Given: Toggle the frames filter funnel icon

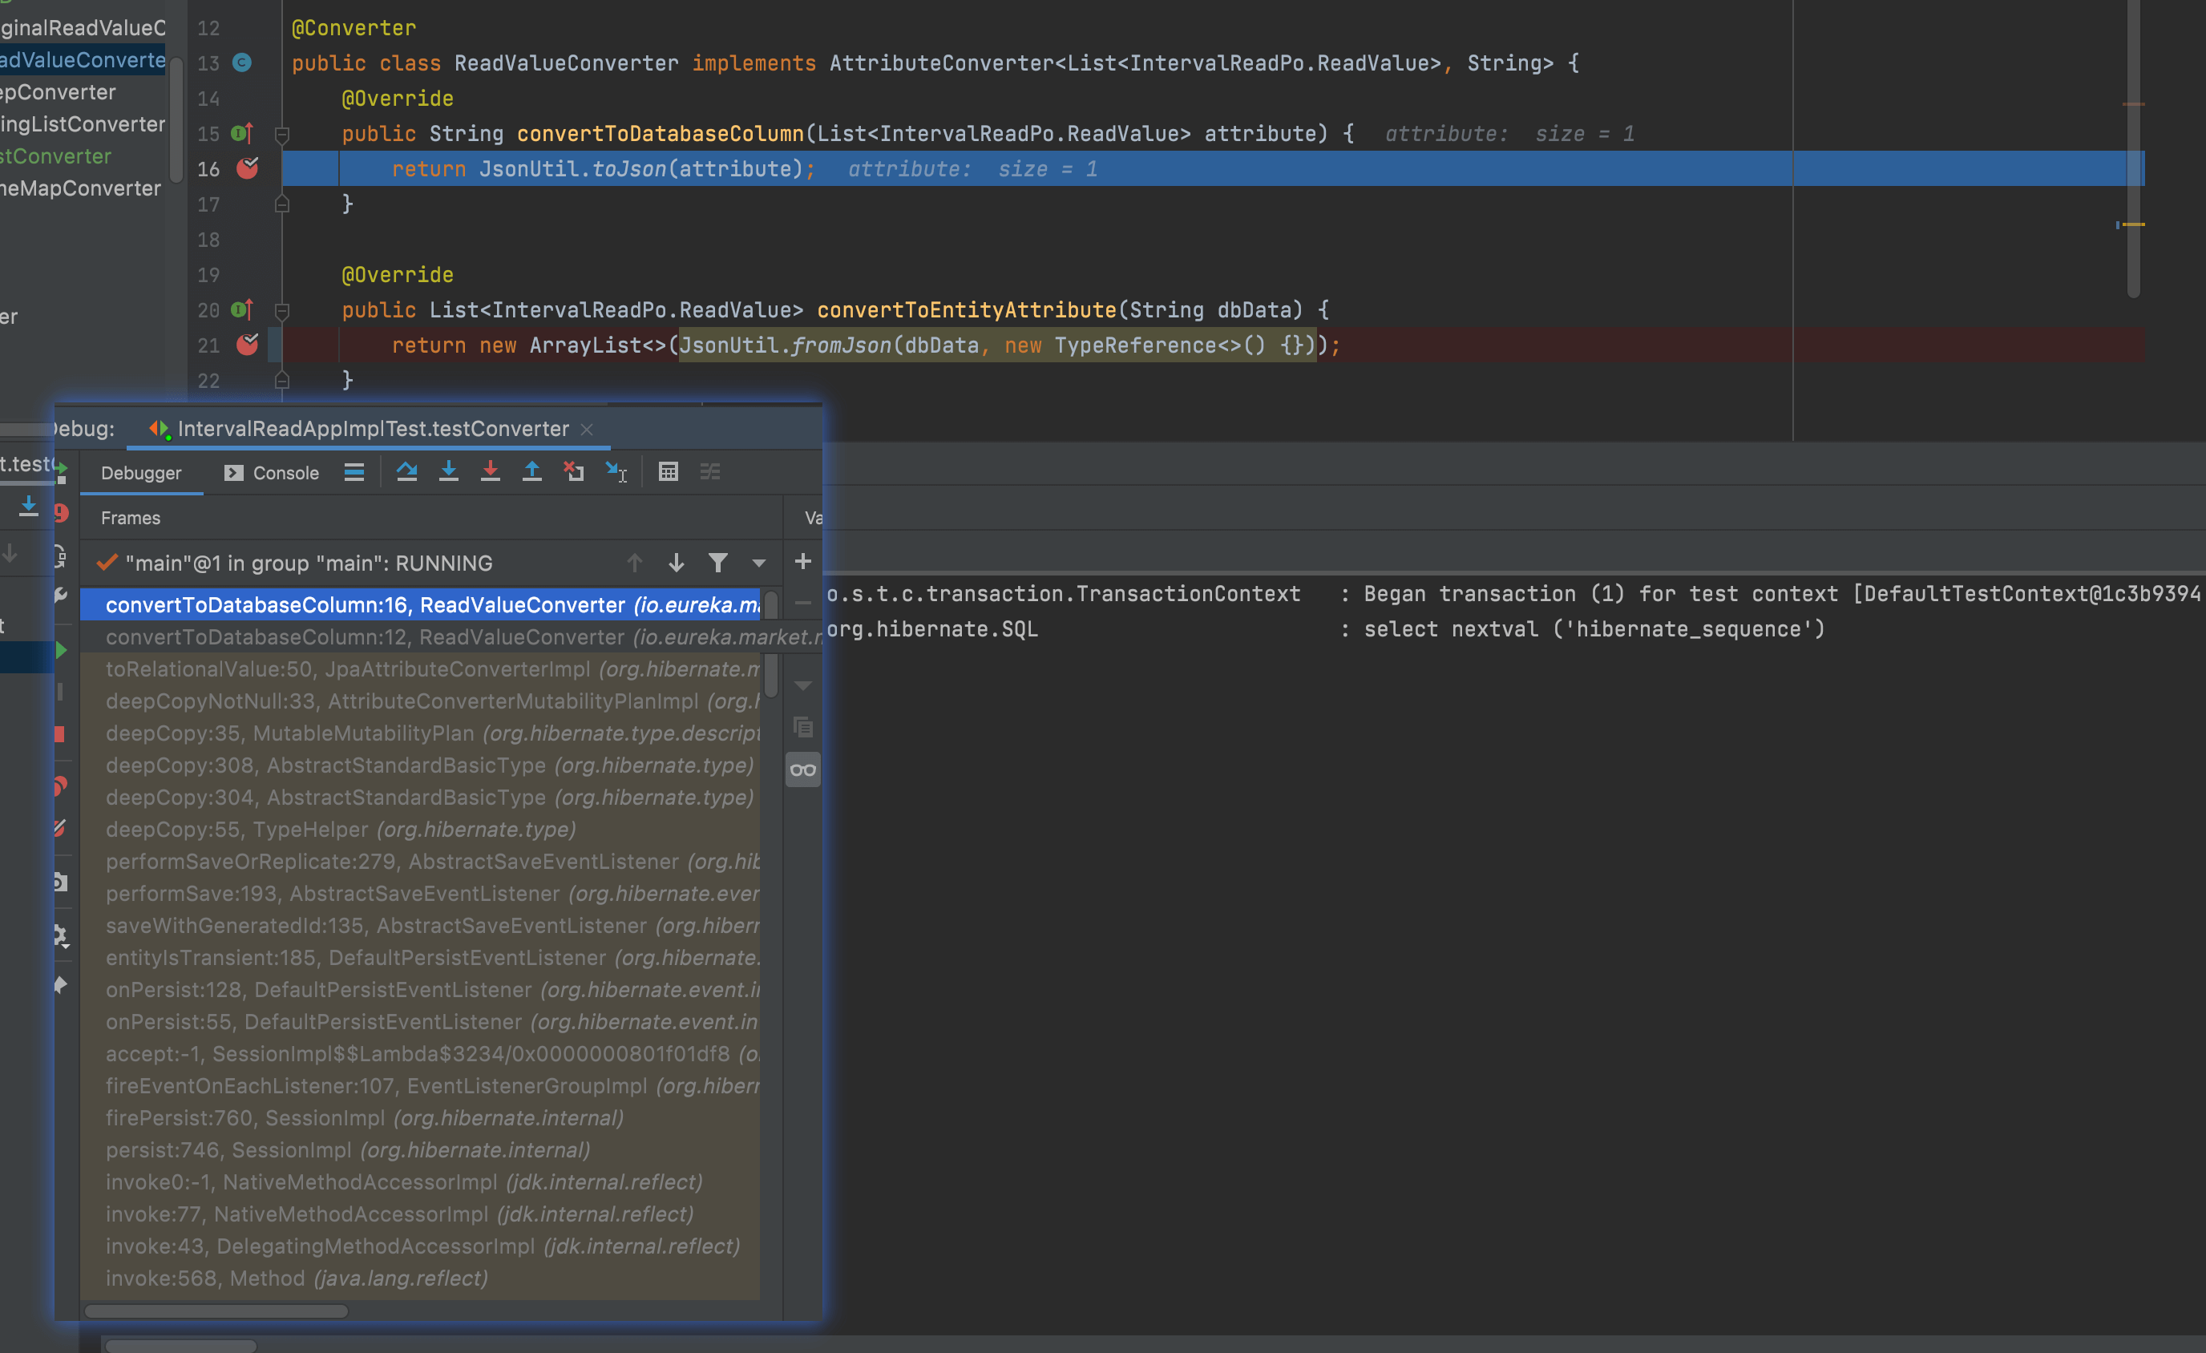Looking at the screenshot, I should pyautogui.click(x=718, y=563).
